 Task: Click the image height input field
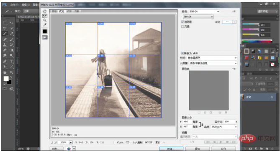coord(187,126)
